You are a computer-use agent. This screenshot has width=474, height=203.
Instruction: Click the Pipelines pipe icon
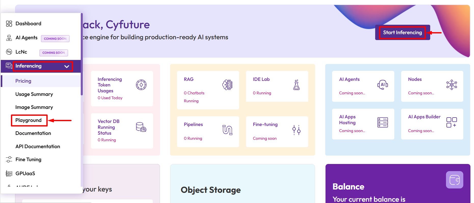[227, 130]
